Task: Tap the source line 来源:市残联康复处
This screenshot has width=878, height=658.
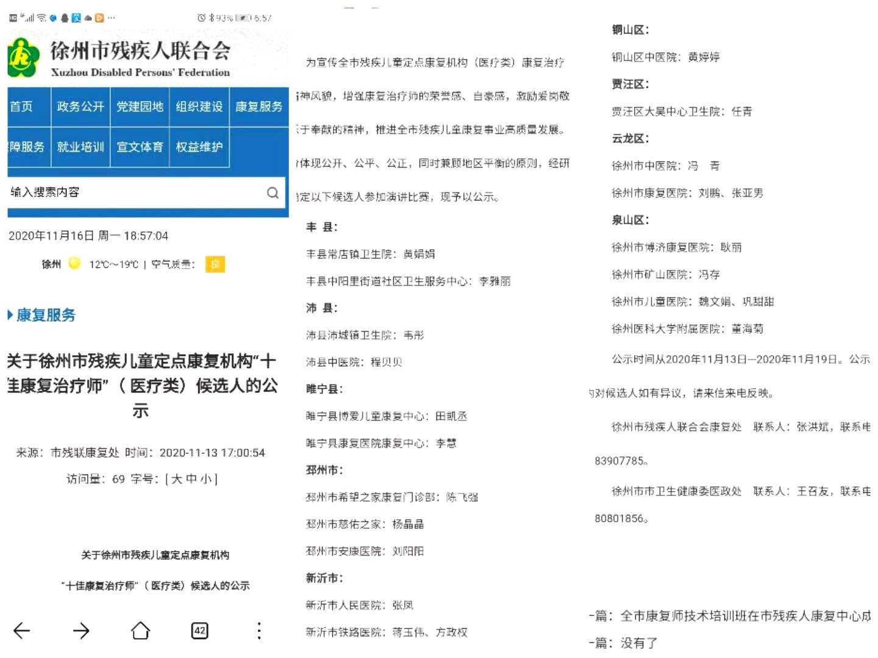Action: click(x=68, y=453)
